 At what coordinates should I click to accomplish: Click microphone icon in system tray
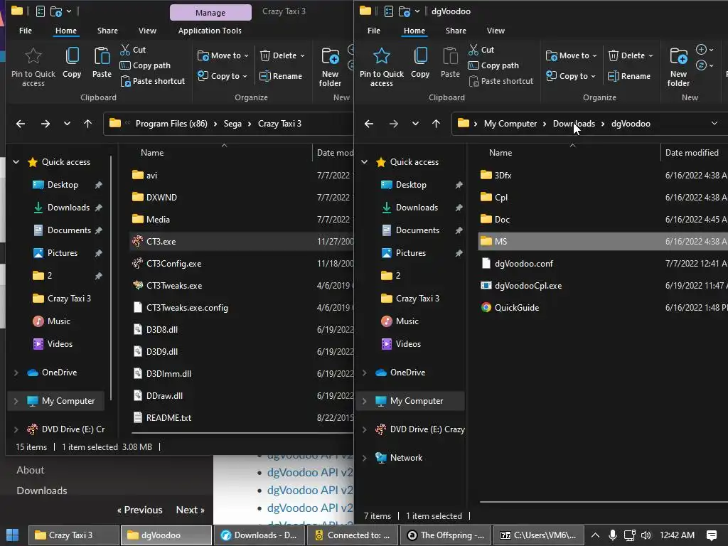click(612, 535)
